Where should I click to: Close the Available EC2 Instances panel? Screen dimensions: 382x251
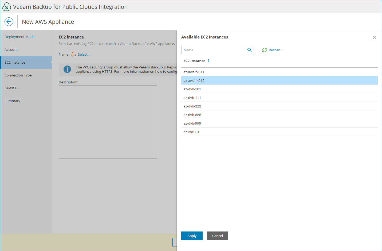pos(374,38)
